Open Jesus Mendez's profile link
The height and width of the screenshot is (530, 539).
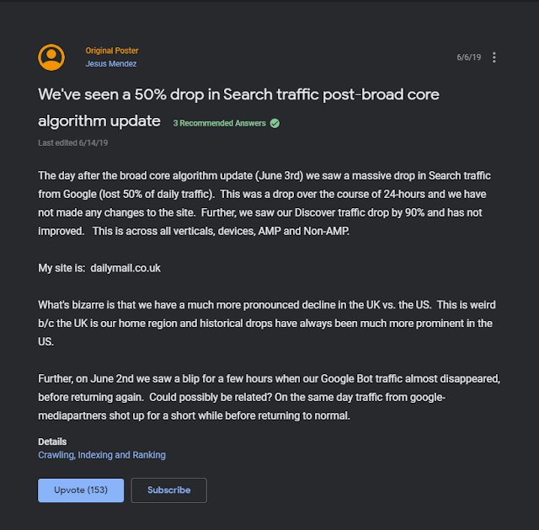[x=111, y=64]
